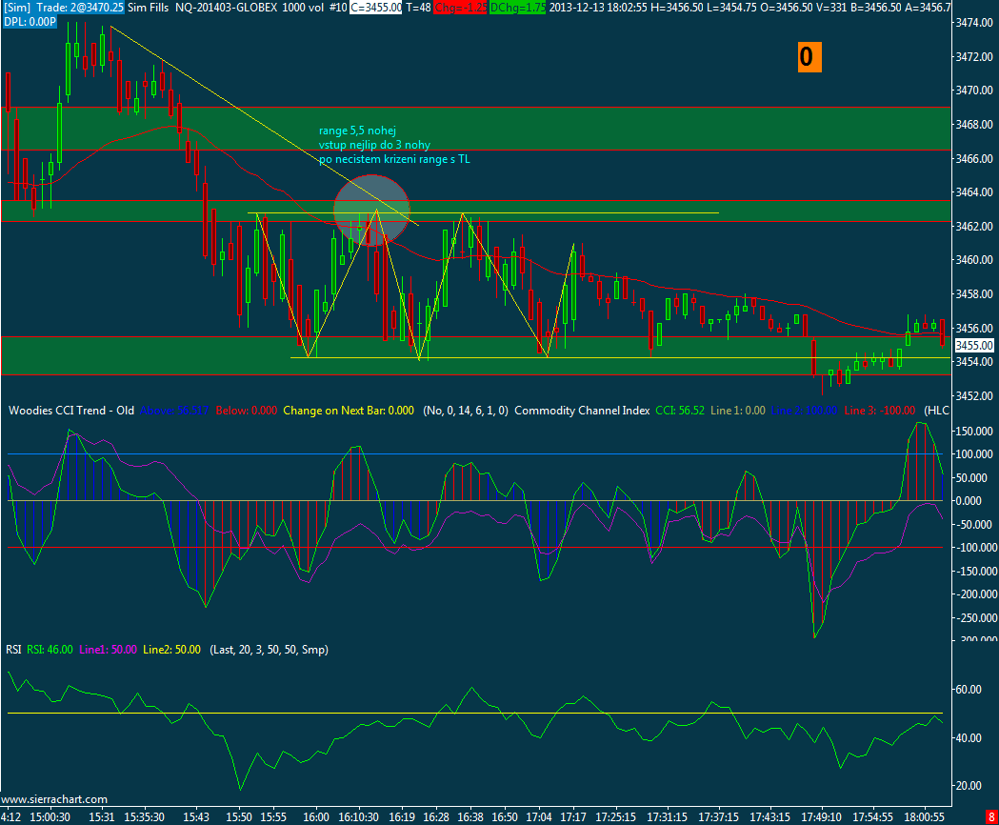Screen dimensions: 999x825
Task: Click the DPL: 0.00P daily profit label
Action: coord(30,22)
